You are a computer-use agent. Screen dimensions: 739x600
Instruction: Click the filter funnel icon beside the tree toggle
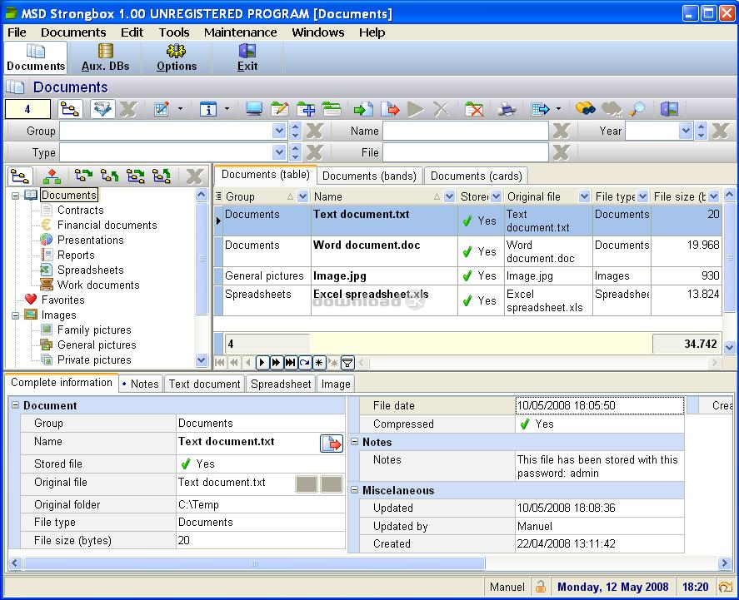(x=102, y=109)
